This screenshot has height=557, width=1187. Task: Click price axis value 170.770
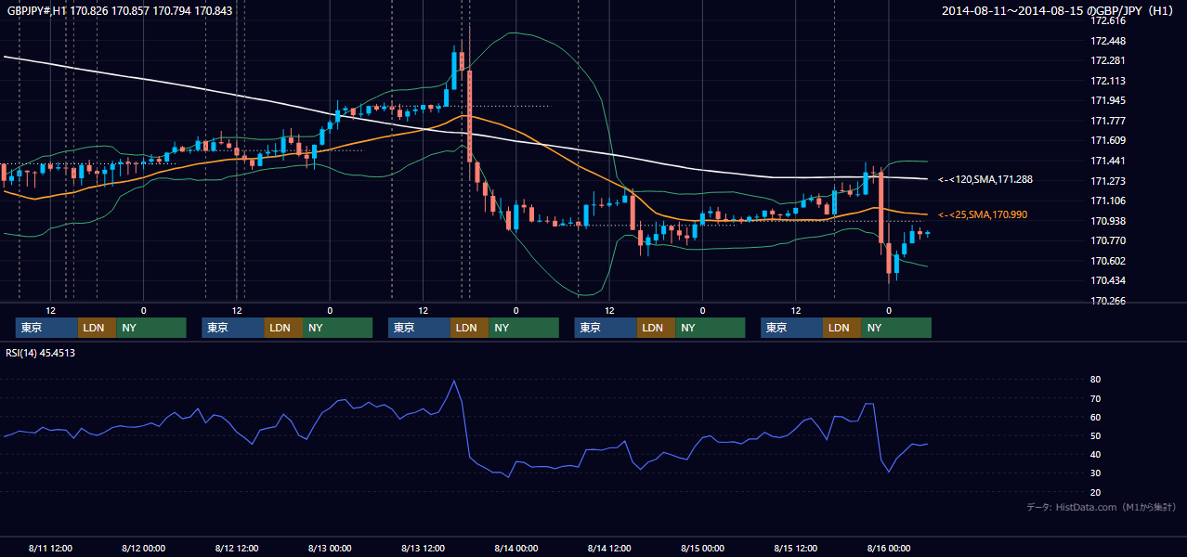pos(1107,240)
